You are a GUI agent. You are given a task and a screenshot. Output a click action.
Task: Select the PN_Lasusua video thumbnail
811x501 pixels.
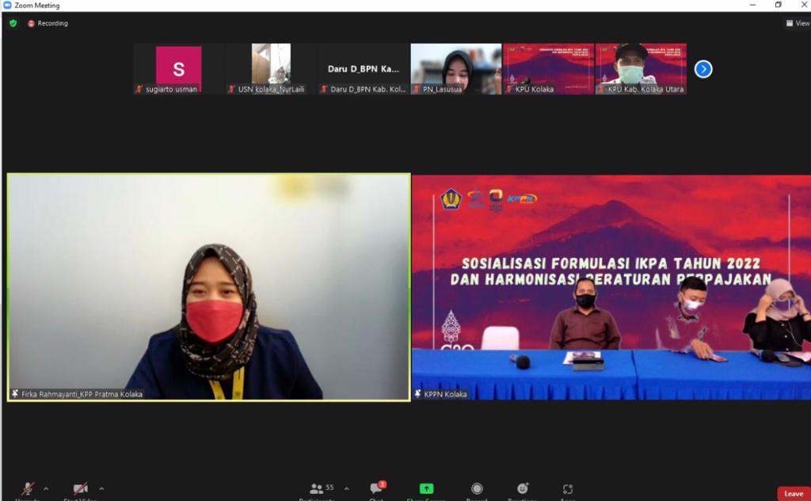pyautogui.click(x=455, y=69)
